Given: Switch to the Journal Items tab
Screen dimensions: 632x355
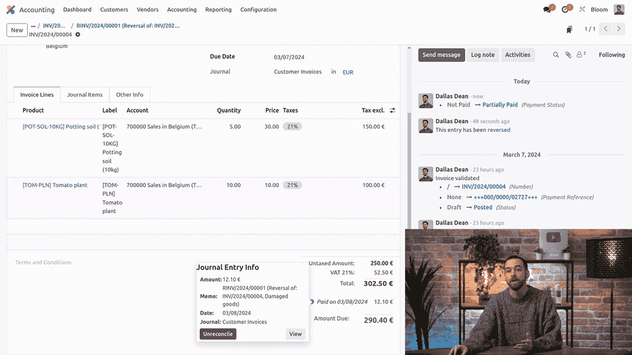Looking at the screenshot, I should pos(84,94).
